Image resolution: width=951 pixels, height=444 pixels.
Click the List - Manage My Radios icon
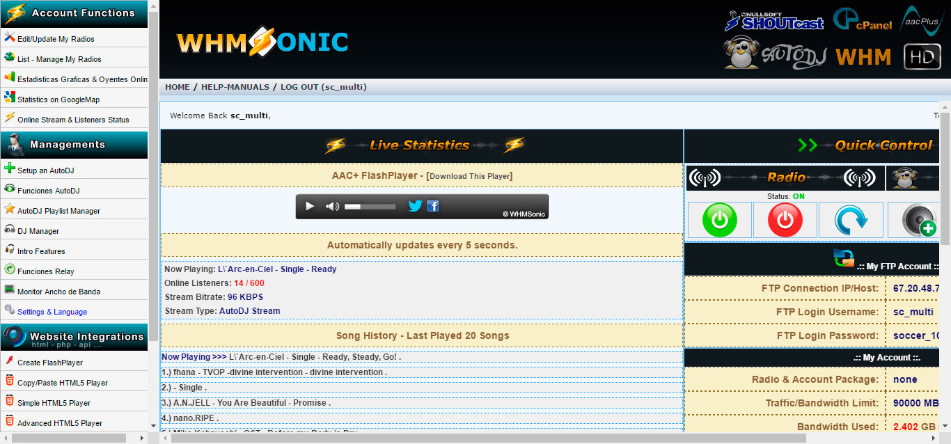coord(10,58)
